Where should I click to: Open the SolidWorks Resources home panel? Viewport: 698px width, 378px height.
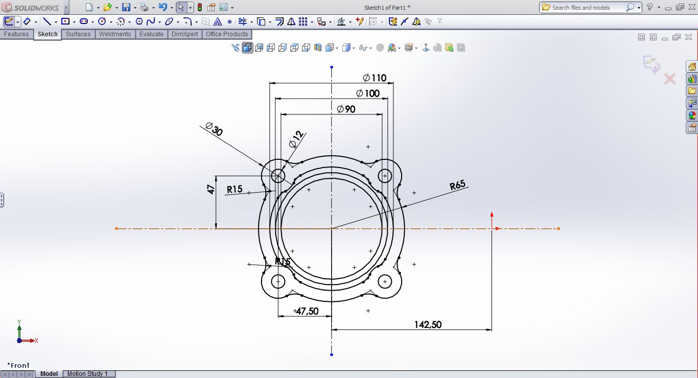(x=691, y=66)
